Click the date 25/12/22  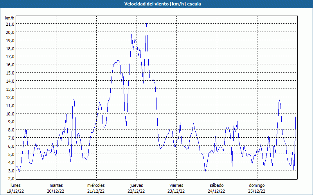click(257, 191)
